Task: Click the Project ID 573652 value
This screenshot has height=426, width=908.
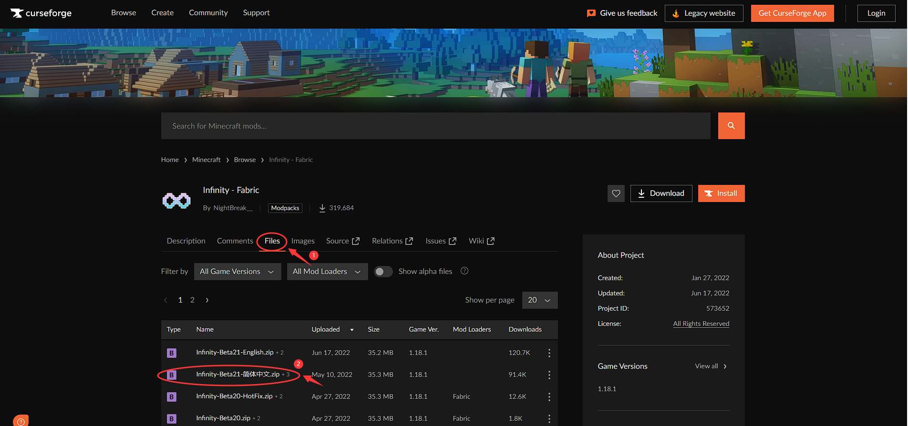Action: pos(717,309)
